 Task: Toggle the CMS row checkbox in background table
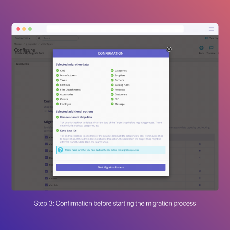click(x=47, y=144)
